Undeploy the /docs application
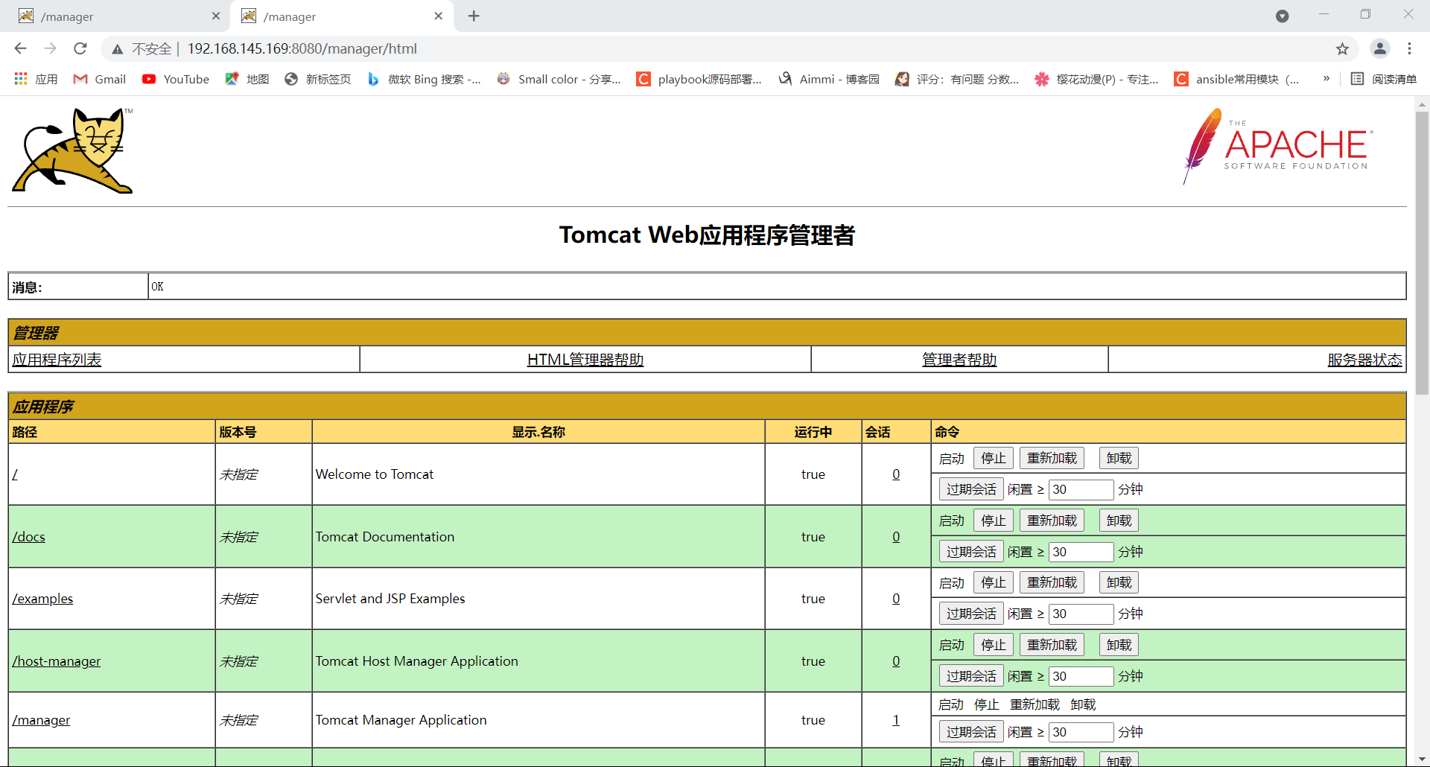 [x=1119, y=521]
